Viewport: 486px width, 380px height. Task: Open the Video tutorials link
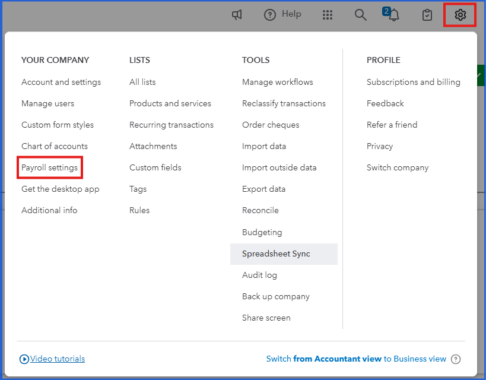click(x=58, y=359)
